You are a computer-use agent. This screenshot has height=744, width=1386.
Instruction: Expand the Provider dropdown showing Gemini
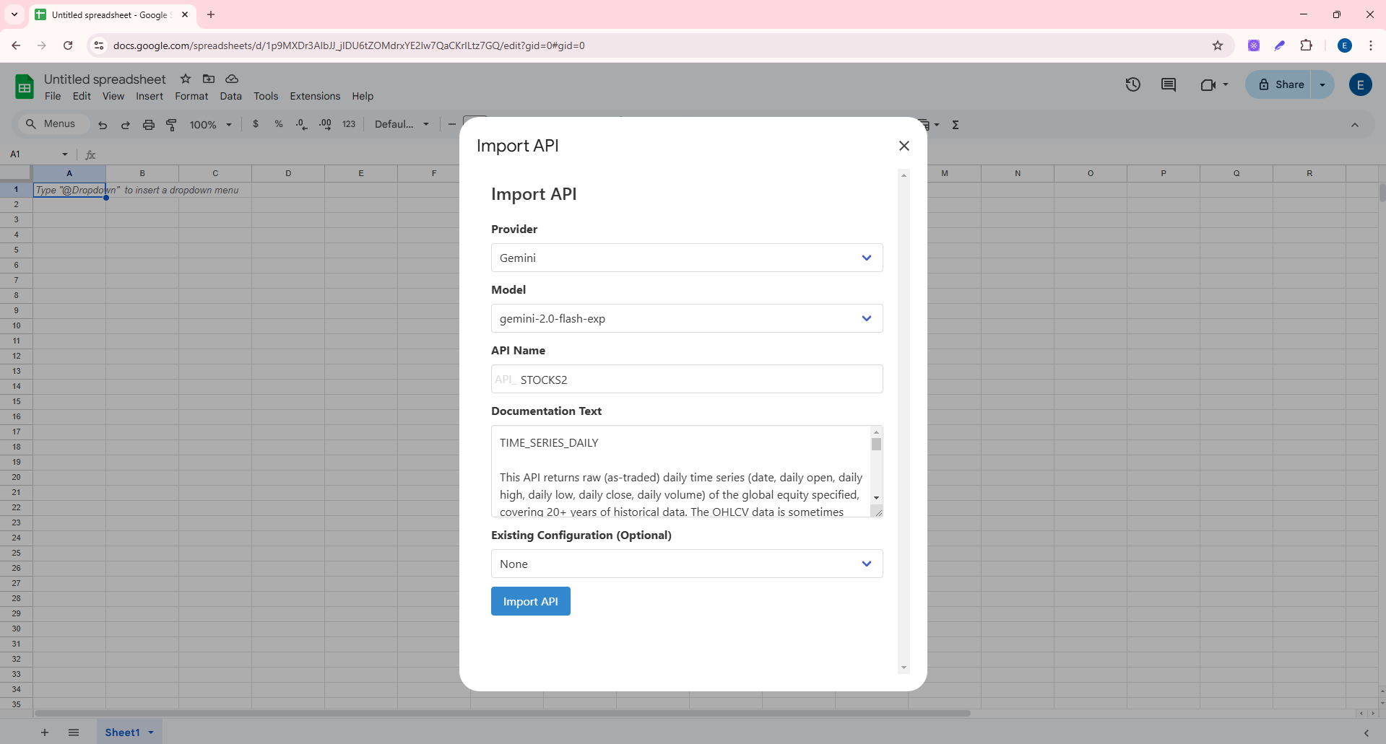point(686,258)
